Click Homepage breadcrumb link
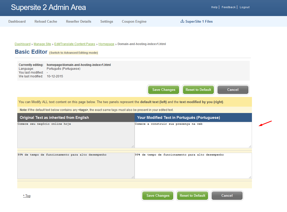287x212 pixels. (x=106, y=44)
